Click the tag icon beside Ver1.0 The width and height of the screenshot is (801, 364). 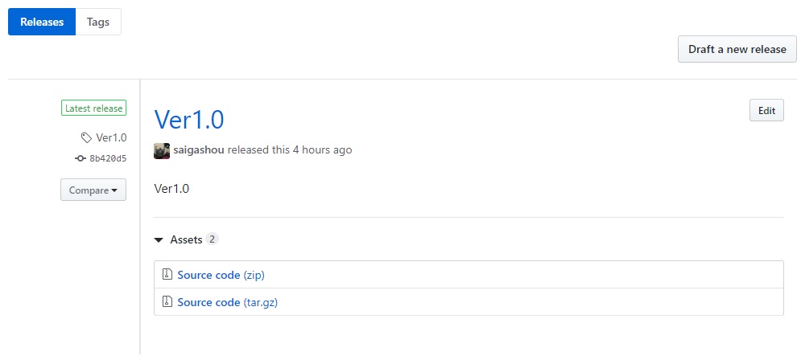click(87, 138)
